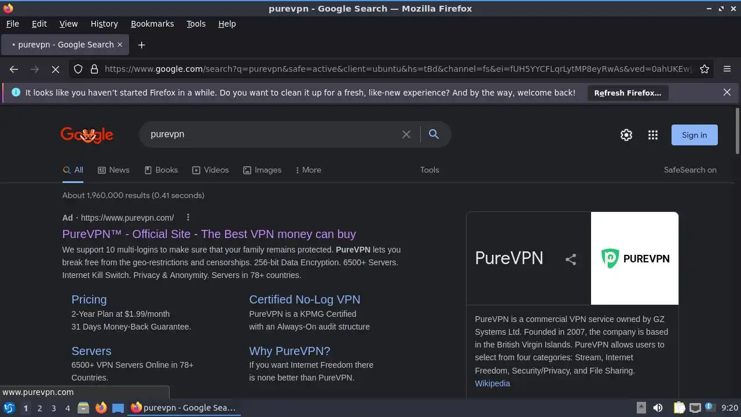Clear the Google search box text

(x=406, y=134)
